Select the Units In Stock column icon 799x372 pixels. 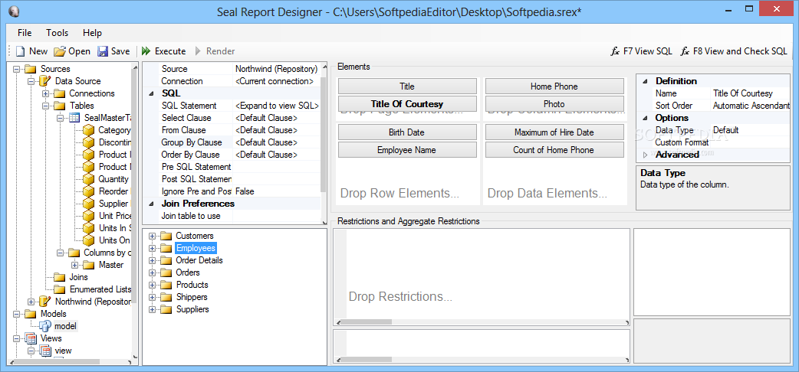89,227
